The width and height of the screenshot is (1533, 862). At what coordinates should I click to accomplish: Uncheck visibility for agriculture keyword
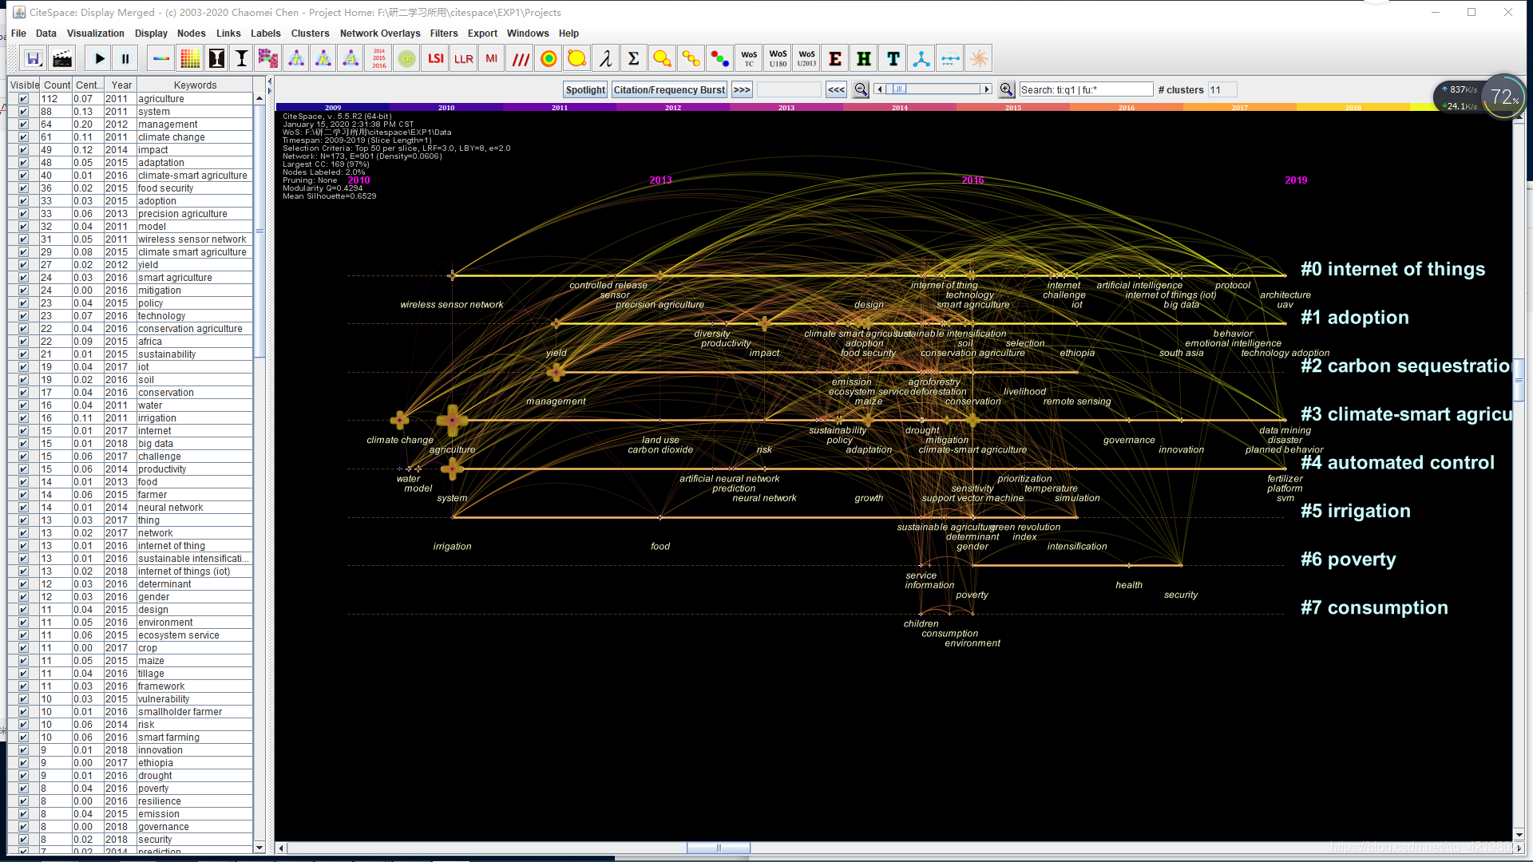tap(23, 99)
